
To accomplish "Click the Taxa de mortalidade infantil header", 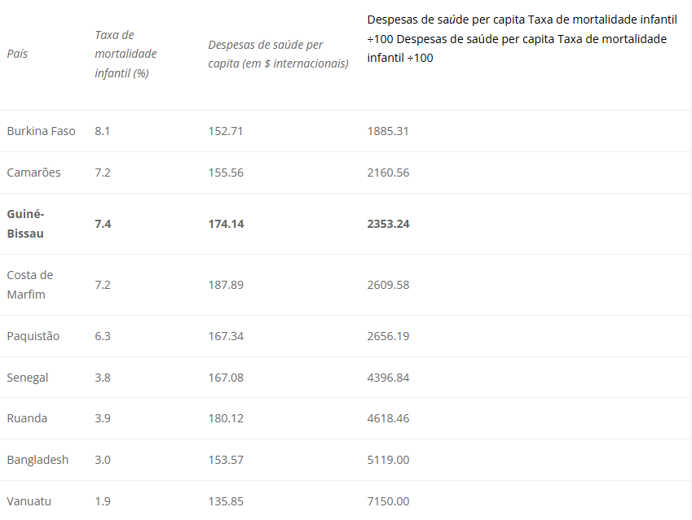I will tap(126, 54).
